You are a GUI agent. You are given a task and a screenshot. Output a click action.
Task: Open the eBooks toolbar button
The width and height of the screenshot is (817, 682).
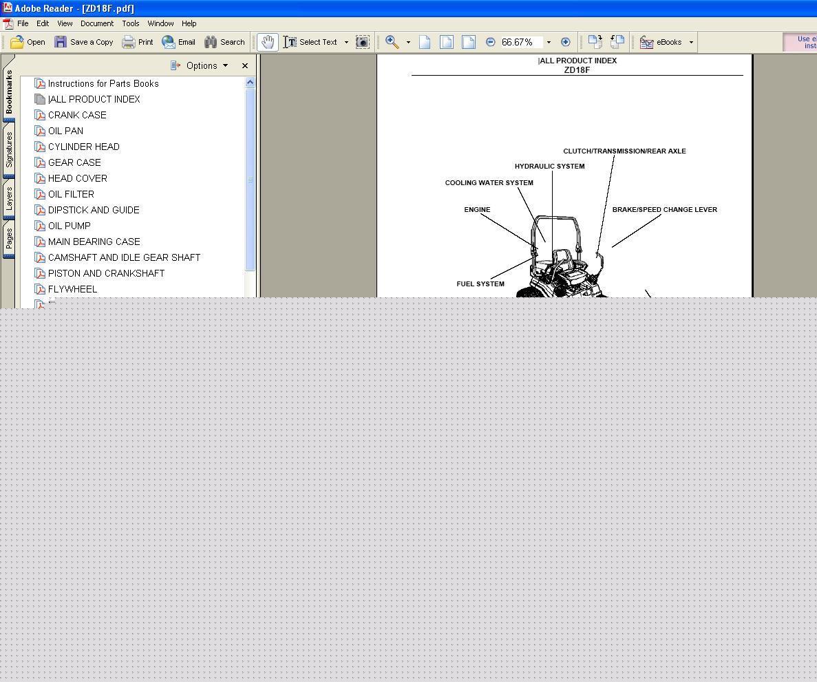coord(661,42)
